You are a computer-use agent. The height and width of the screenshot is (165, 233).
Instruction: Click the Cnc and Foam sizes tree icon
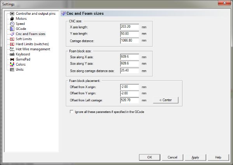[x=12, y=34]
